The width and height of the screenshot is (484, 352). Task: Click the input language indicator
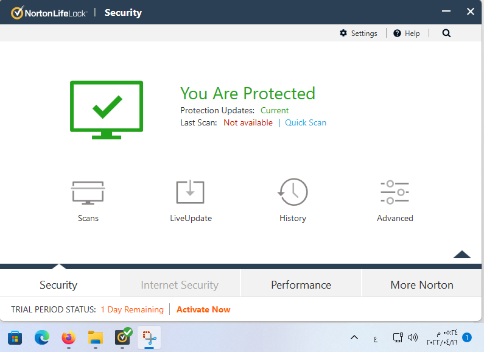(x=376, y=339)
